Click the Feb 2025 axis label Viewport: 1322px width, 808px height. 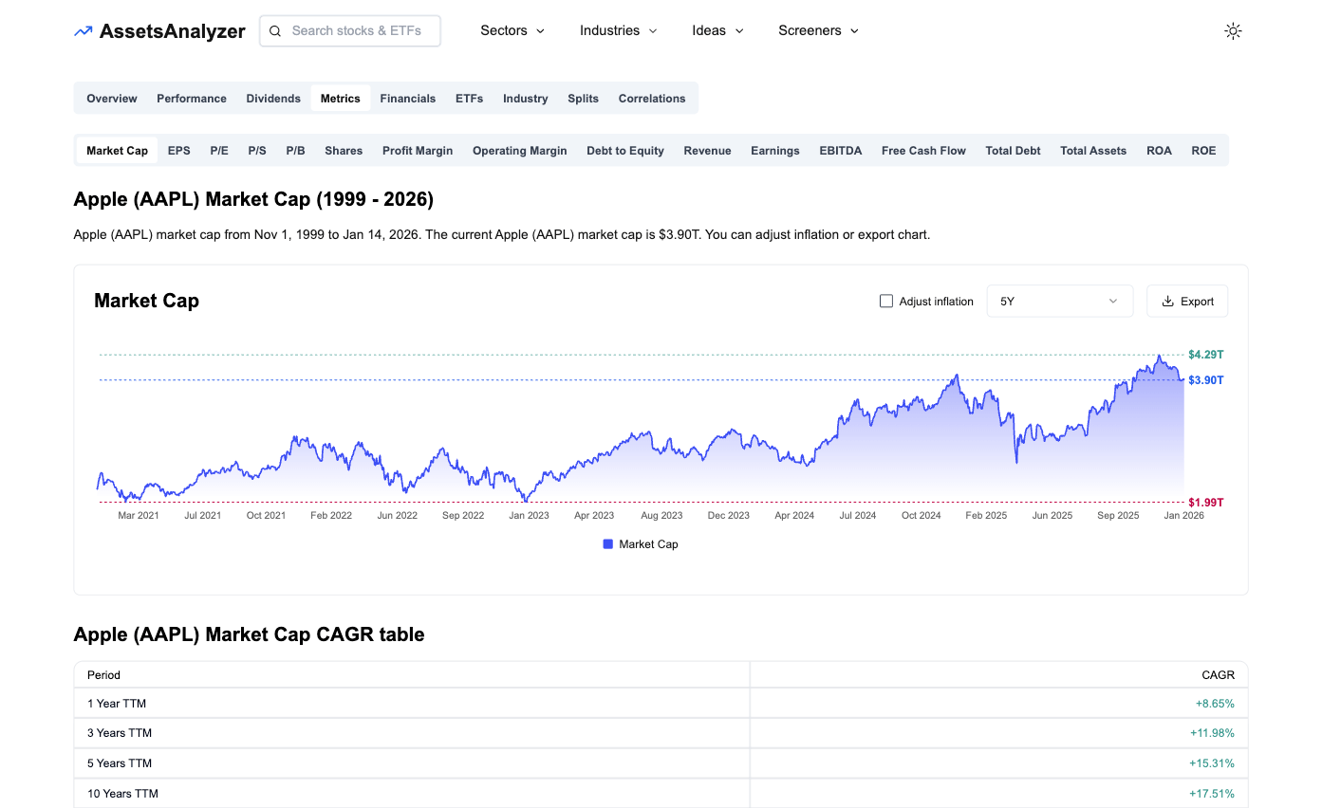986,516
